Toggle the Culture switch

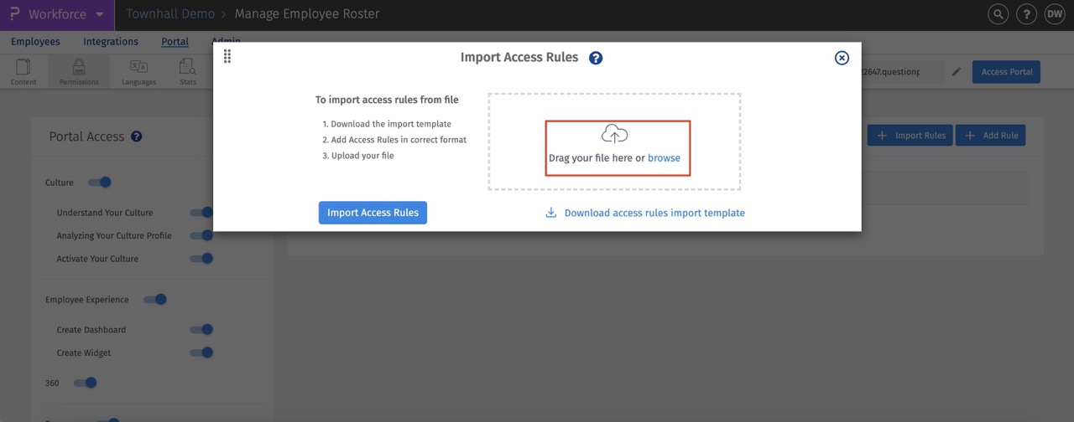coord(100,183)
